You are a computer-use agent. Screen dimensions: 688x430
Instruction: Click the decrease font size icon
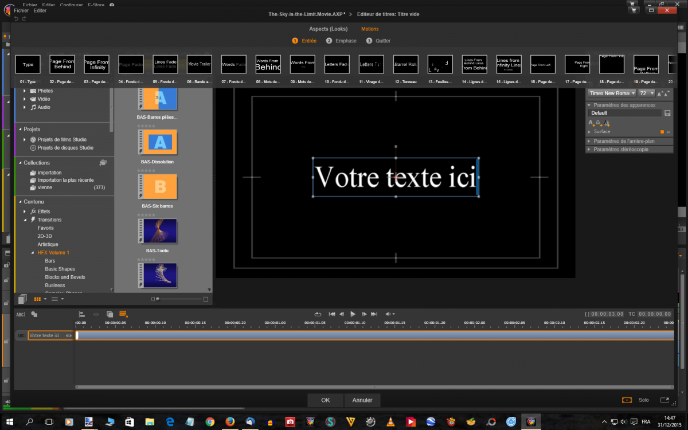point(666,93)
